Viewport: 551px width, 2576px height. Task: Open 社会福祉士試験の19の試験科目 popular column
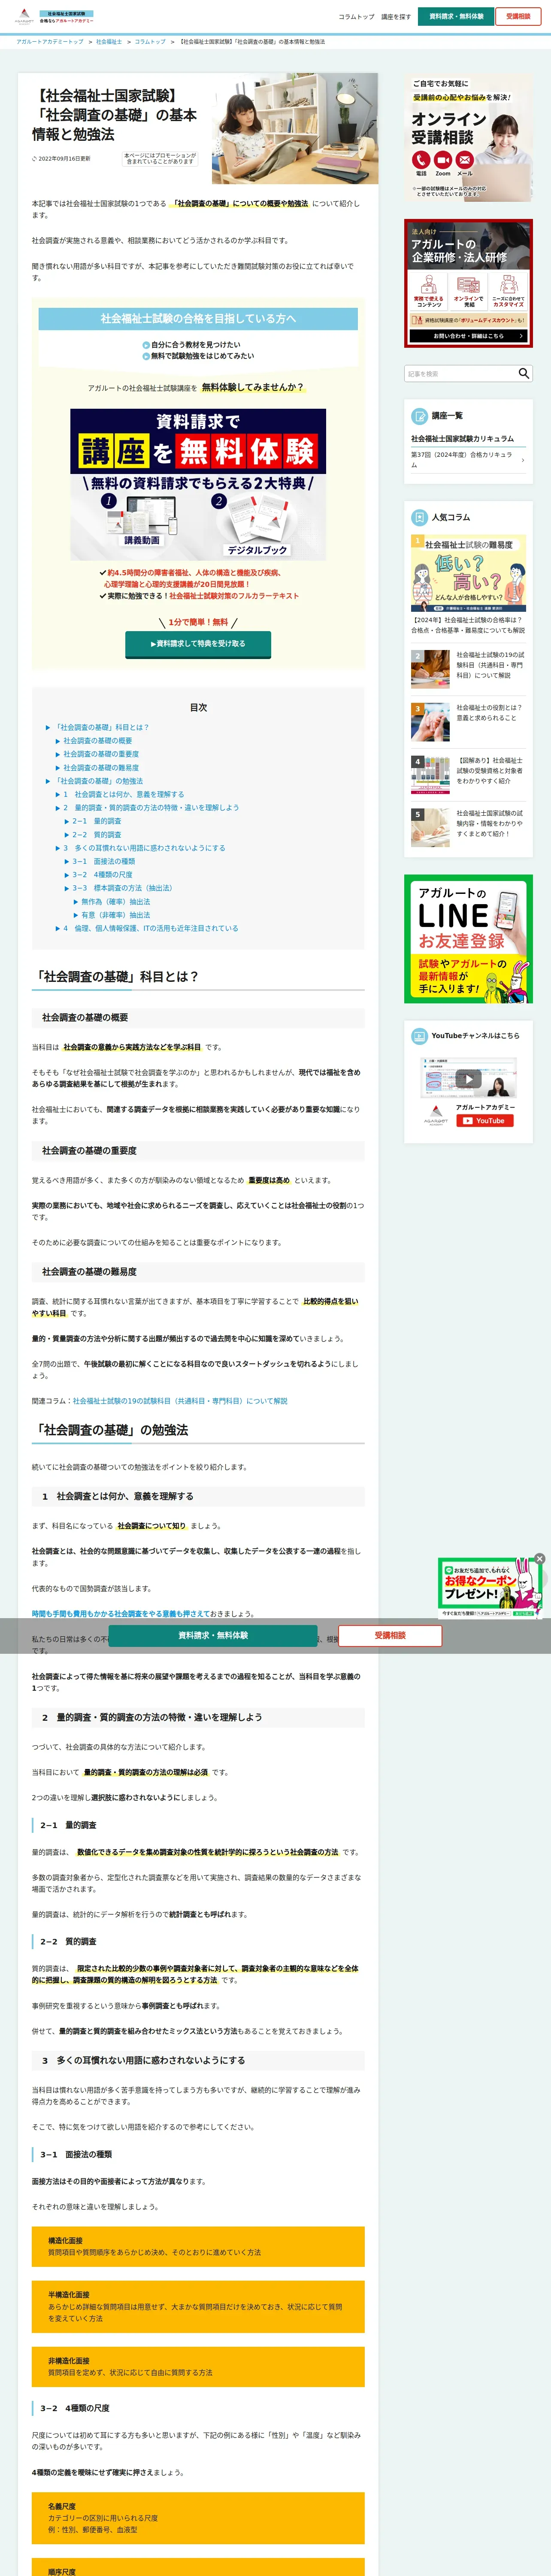468,669
